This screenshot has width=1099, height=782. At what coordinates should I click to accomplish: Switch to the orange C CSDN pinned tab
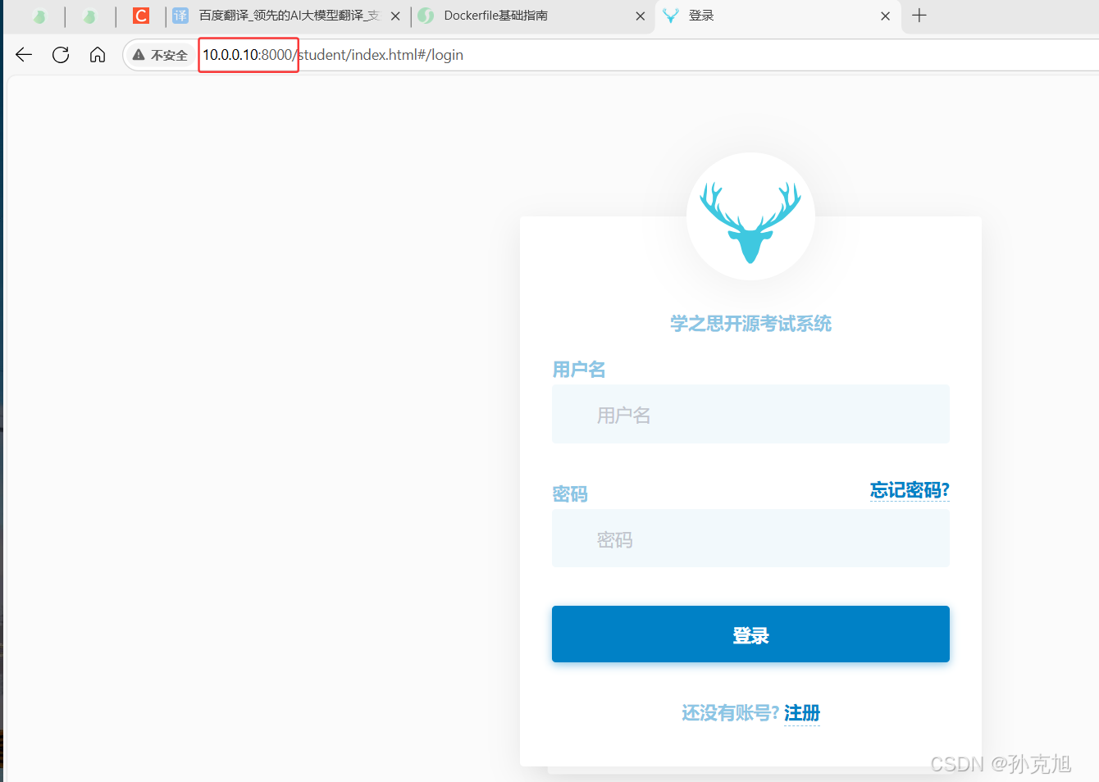(141, 16)
